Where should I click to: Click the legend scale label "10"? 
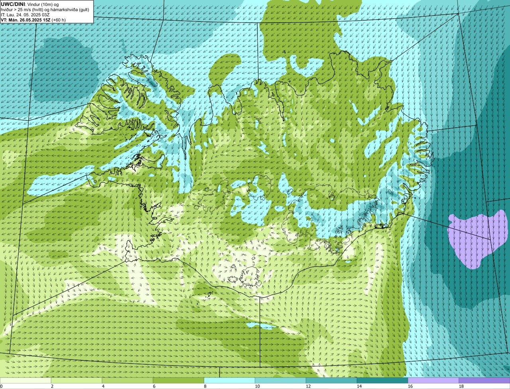tap(257, 386)
